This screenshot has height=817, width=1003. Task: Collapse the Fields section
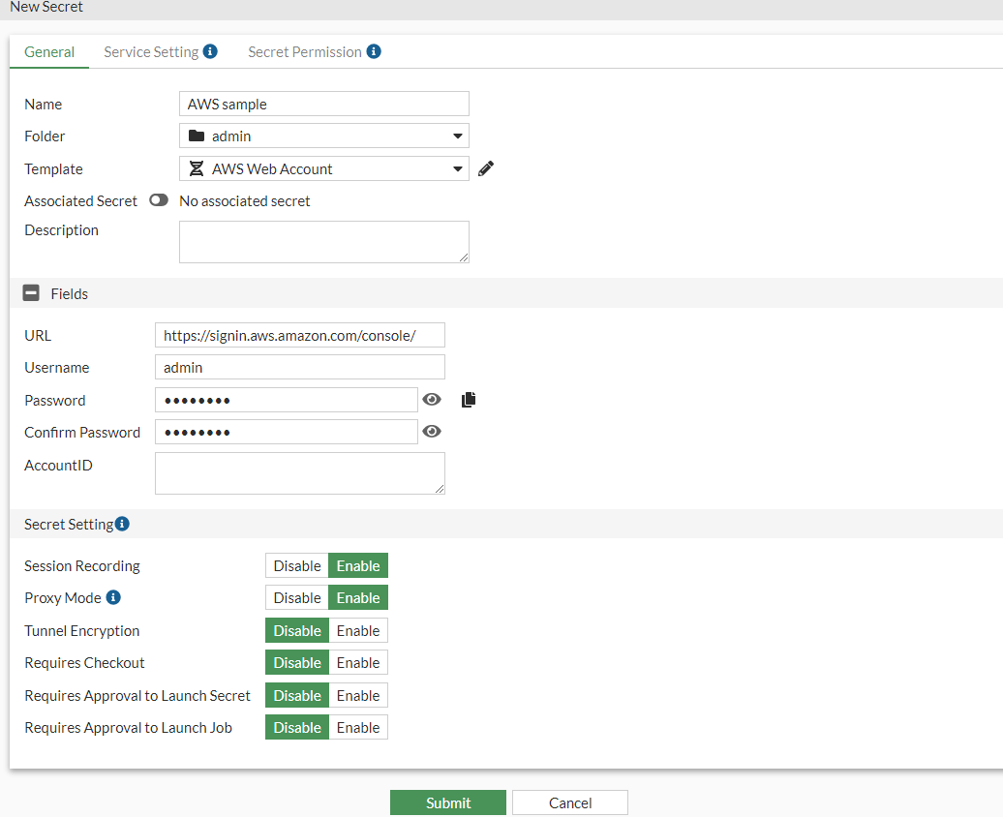point(32,292)
